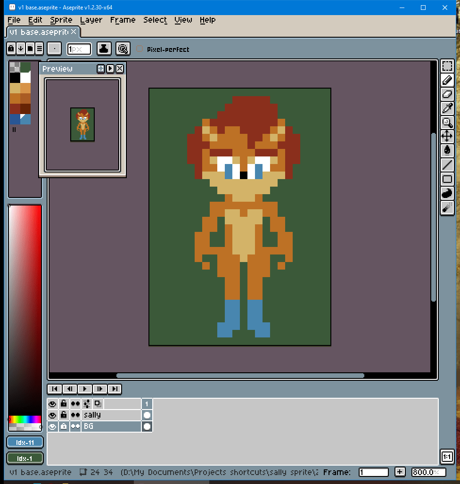
Task: Hide the sally layer with eye icon
Action: [x=52, y=415]
